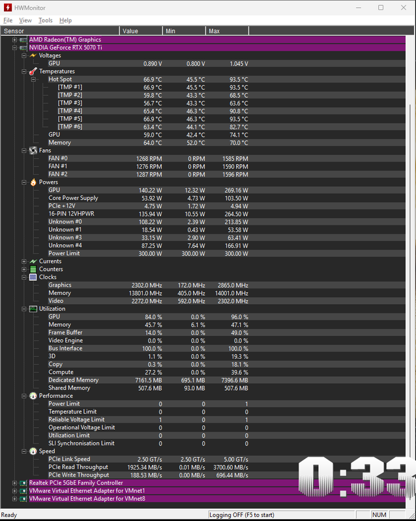Click the 2865.0 MHz Graphics max clock value
Screen dimensions: 416x521
pyautogui.click(x=233, y=285)
